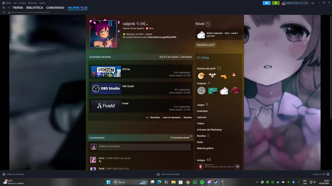Open the Winter Collection 2024 badge showcase
This screenshot has height=186, width=332.
coord(219,35)
